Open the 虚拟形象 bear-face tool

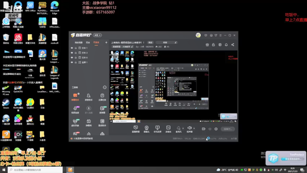point(75,123)
